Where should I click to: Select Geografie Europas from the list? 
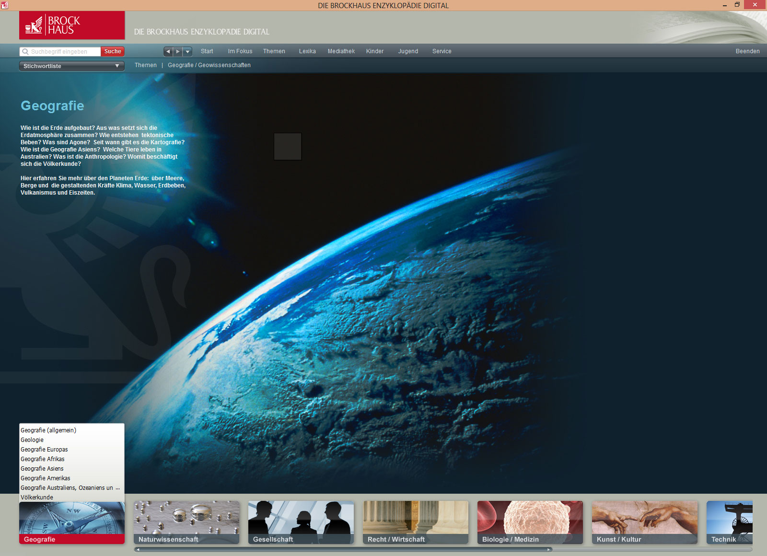click(x=71, y=450)
